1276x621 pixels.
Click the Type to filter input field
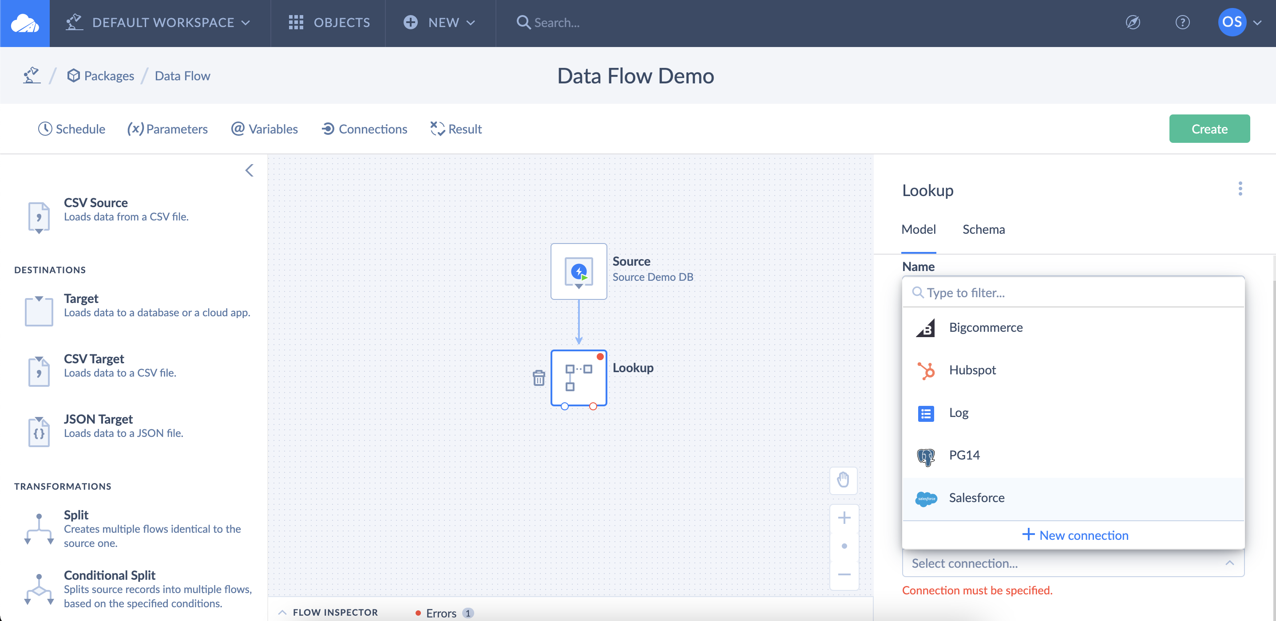[1074, 293]
